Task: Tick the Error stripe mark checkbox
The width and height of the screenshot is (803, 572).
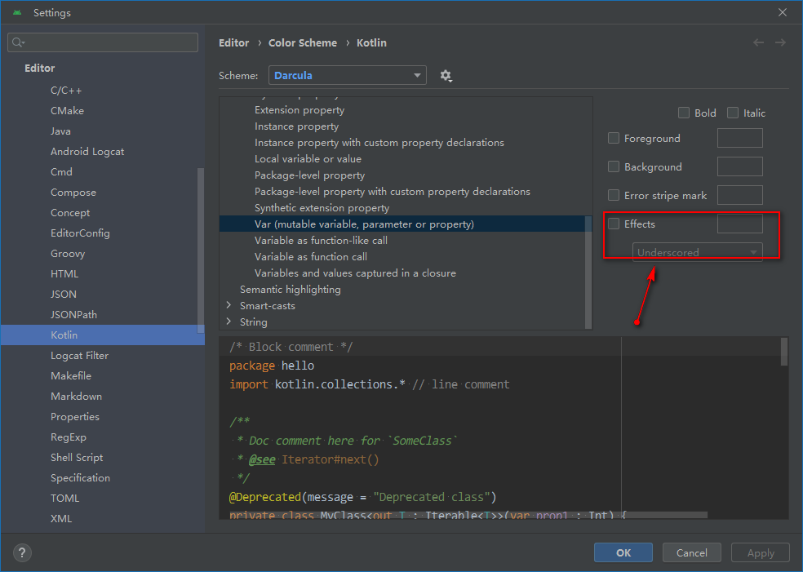Action: click(614, 195)
